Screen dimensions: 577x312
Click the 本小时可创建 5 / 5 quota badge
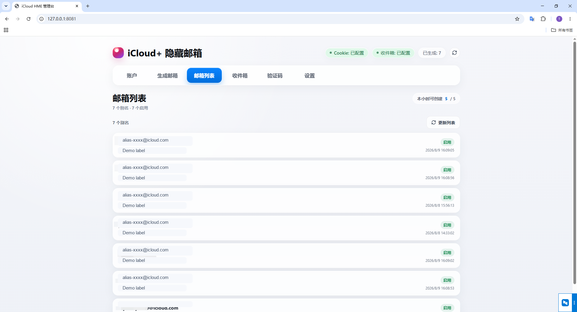[x=436, y=99]
